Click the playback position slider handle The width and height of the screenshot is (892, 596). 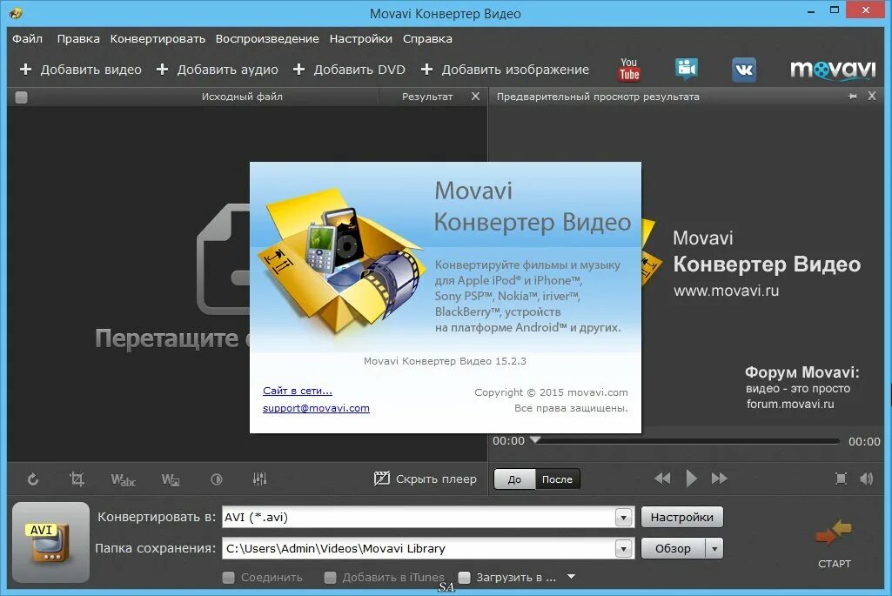tap(534, 439)
